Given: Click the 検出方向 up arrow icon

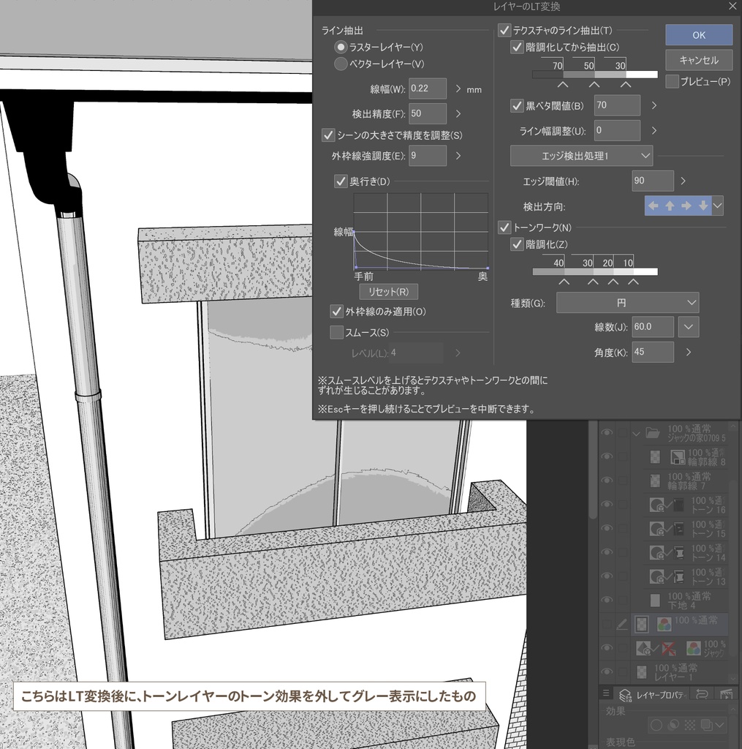Looking at the screenshot, I should [x=670, y=206].
